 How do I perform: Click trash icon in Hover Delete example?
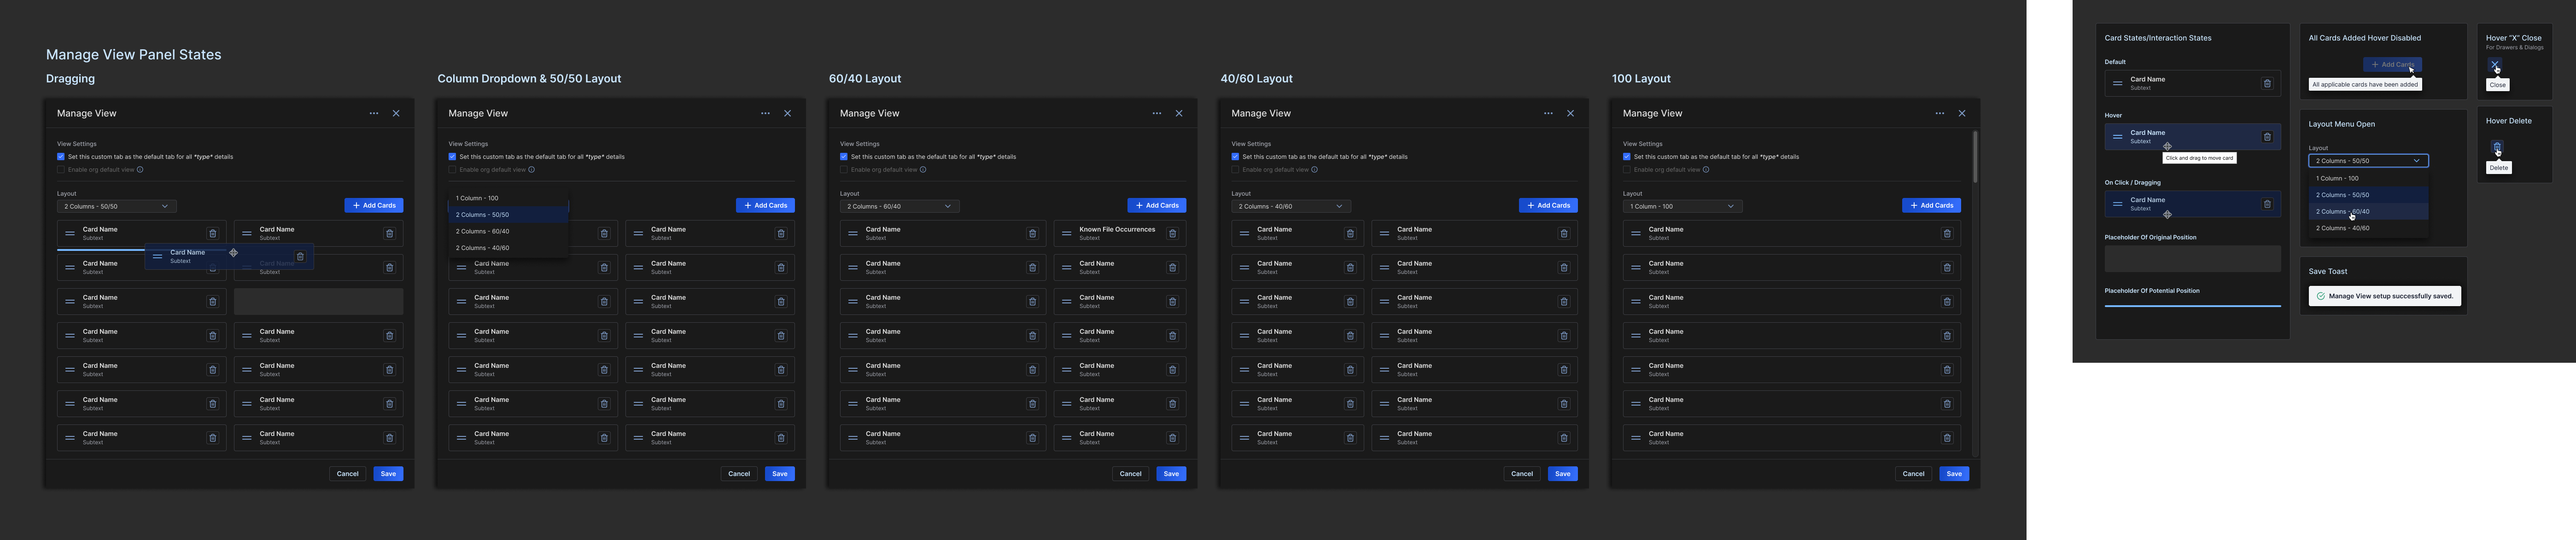(x=2497, y=147)
